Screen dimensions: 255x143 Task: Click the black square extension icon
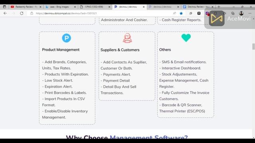pos(199,13)
